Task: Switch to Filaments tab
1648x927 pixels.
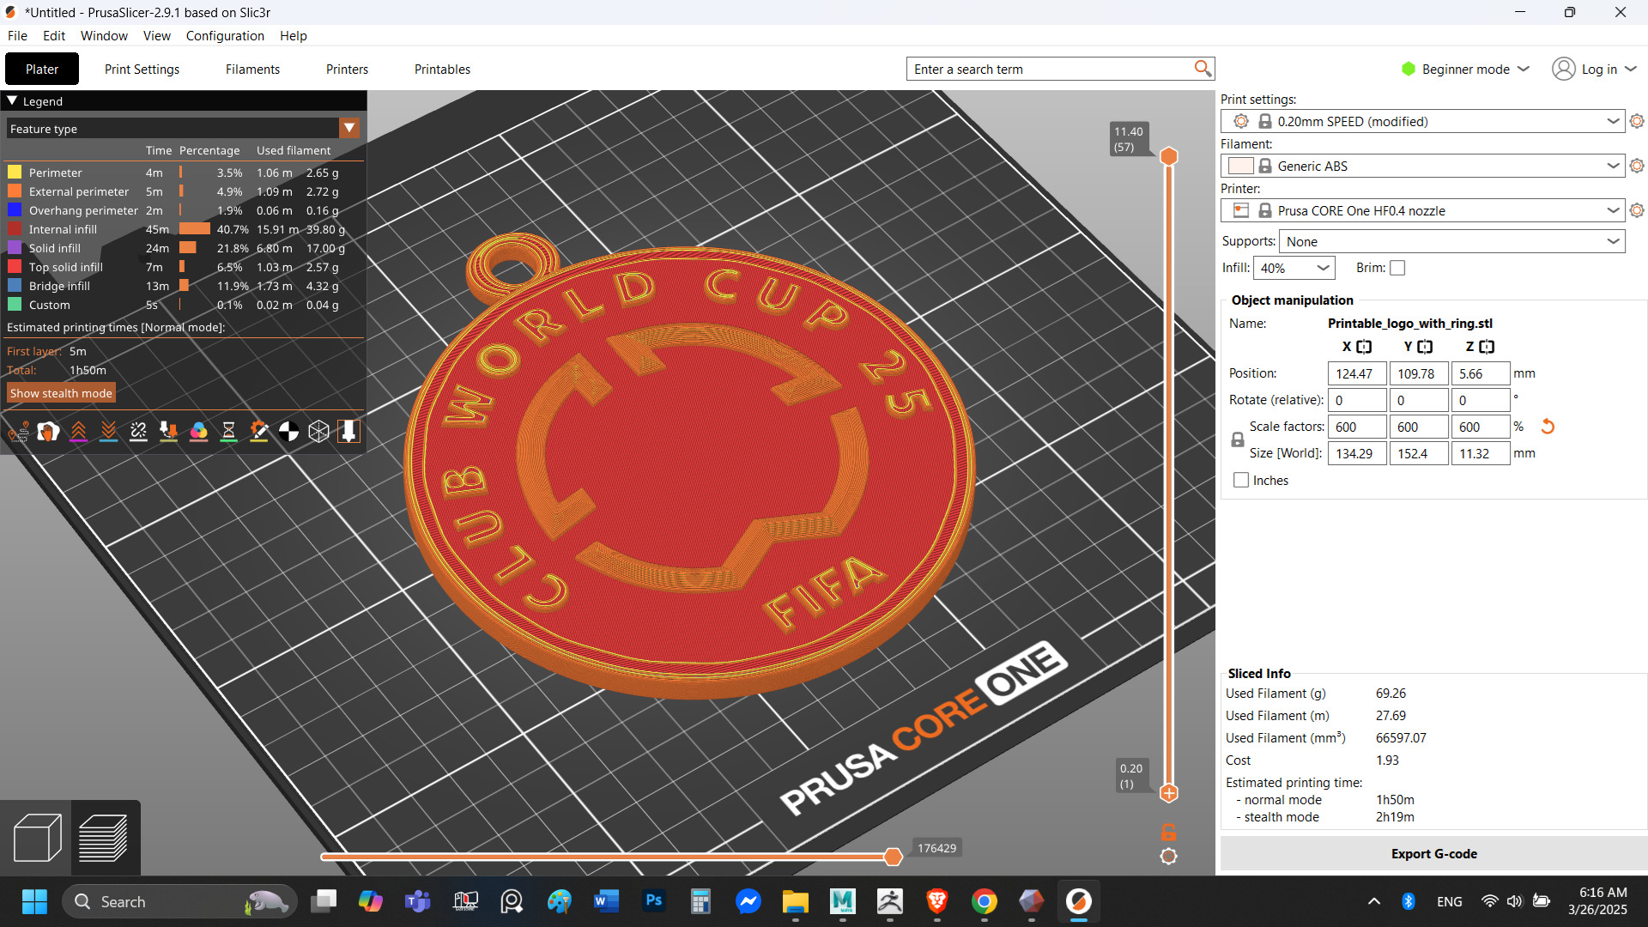Action: click(252, 69)
